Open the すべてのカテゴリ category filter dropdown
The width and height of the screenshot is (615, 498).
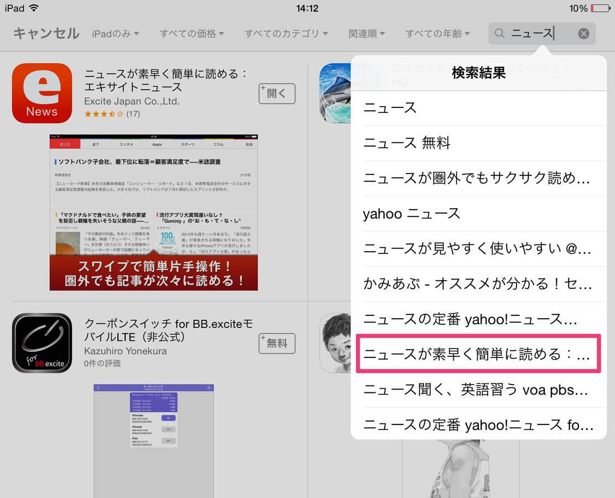pos(286,34)
